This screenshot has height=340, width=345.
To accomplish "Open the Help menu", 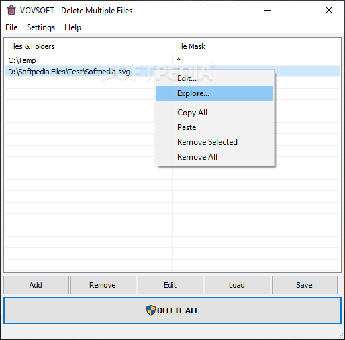I will click(x=72, y=27).
